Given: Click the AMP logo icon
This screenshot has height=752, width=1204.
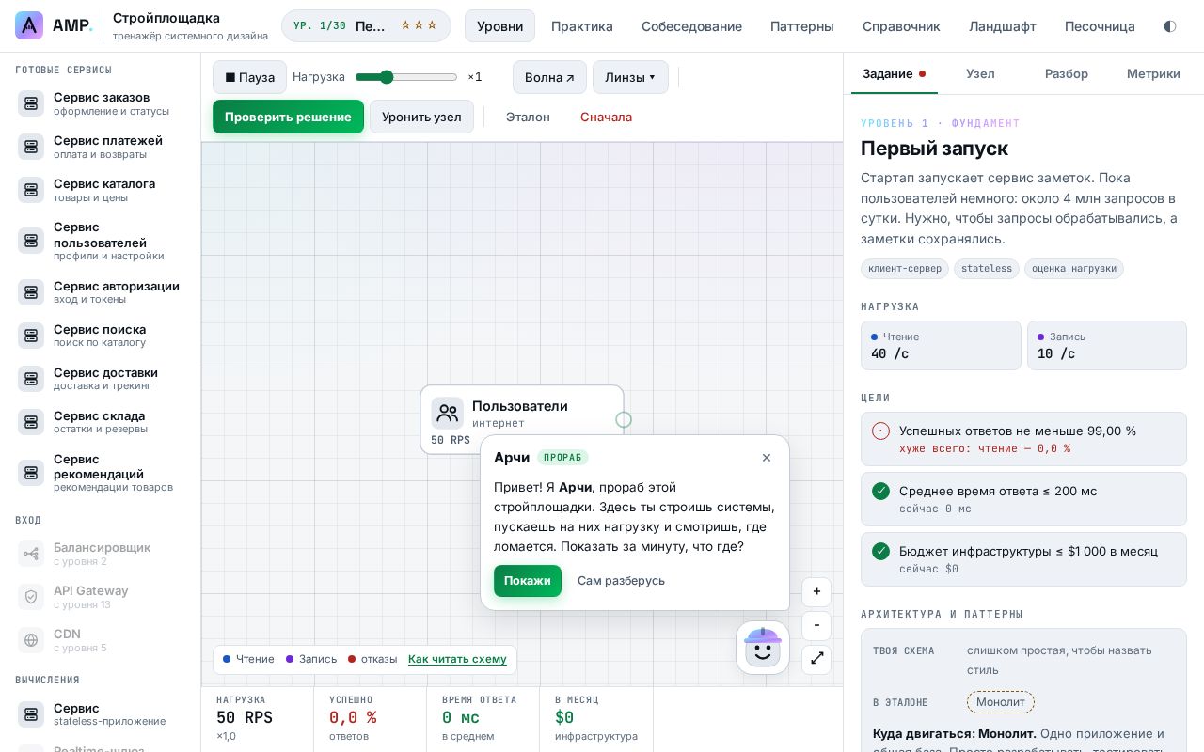Looking at the screenshot, I should click(29, 25).
